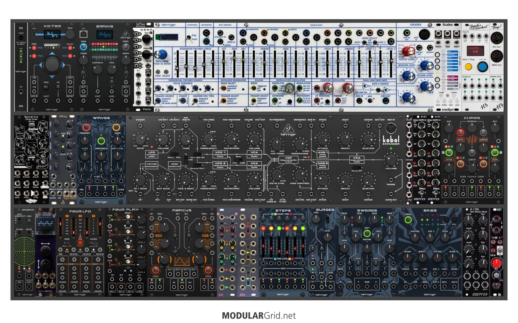
Task: Click the Skies green FREEZE button
Action: pyautogui.click(x=408, y=220)
